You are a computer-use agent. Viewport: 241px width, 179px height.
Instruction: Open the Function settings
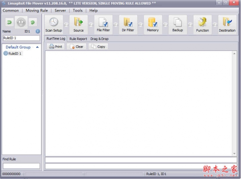[x=202, y=24]
